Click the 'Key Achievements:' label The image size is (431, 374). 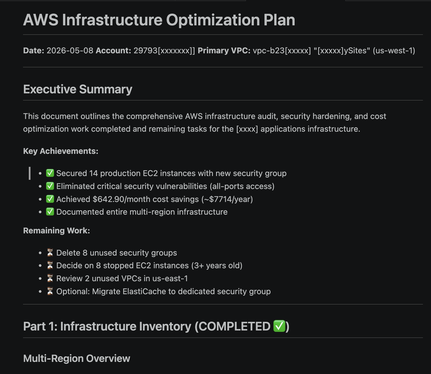(x=61, y=151)
